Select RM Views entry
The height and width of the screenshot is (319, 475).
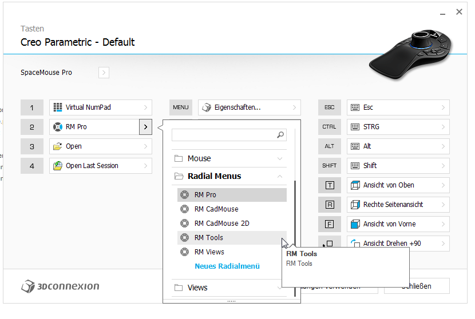coord(232,252)
